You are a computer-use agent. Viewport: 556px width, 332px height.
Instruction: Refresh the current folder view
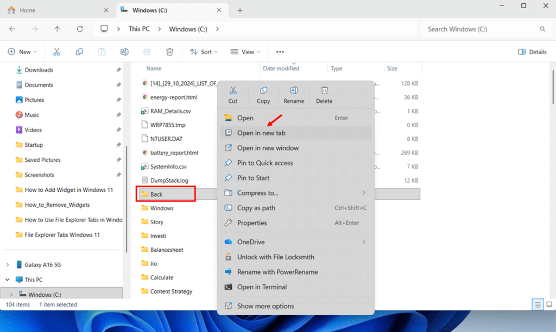tap(80, 29)
